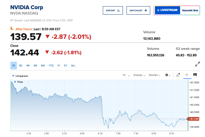This screenshot has height=137, width=205.
Task: Click the expand chart fullscreen icon
Action: pos(198,64)
